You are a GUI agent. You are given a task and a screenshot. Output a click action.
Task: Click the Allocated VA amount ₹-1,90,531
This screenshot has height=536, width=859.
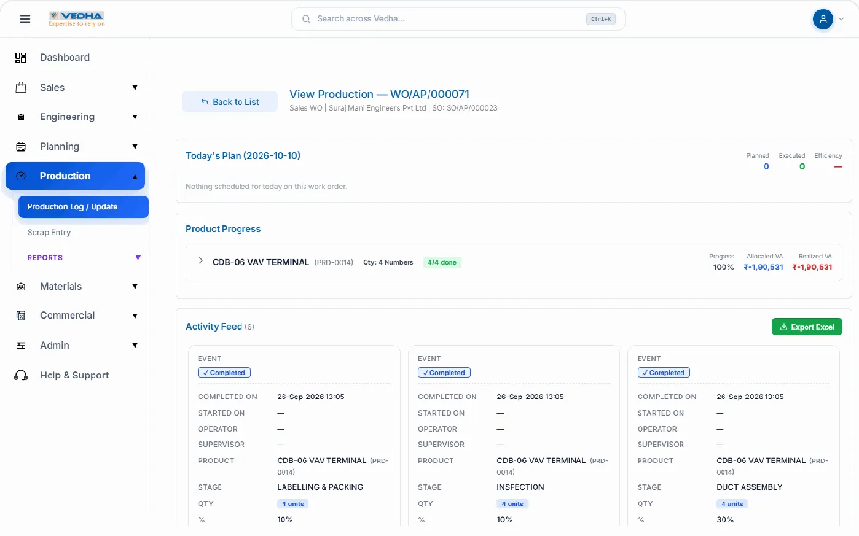point(764,267)
